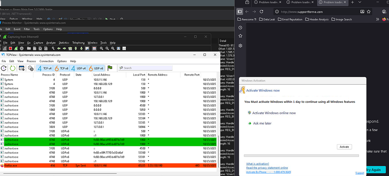Open a capture file via Wireshark folder icon
The width and height of the screenshot is (389, 176).
coord(29,48)
